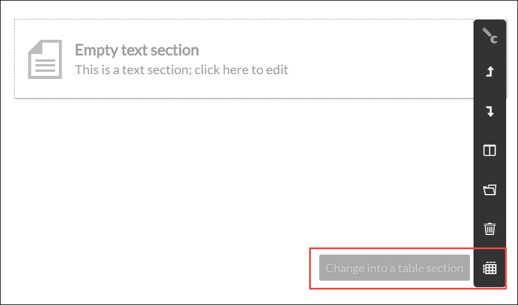This screenshot has width=518, height=305.
Task: Open section settings with the wrench icon
Action: [x=490, y=36]
